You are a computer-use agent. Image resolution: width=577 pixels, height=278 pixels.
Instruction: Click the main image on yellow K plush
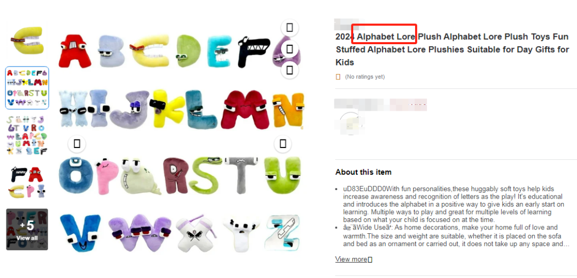[x=168, y=109]
